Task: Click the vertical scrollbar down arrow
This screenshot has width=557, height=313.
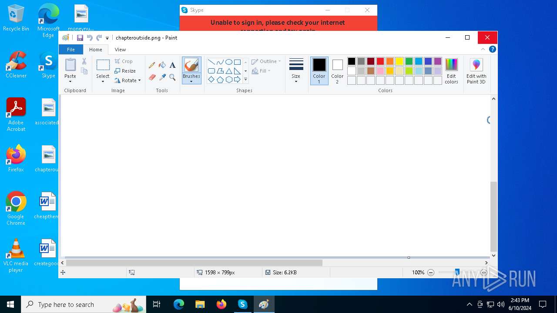Action: click(x=493, y=256)
